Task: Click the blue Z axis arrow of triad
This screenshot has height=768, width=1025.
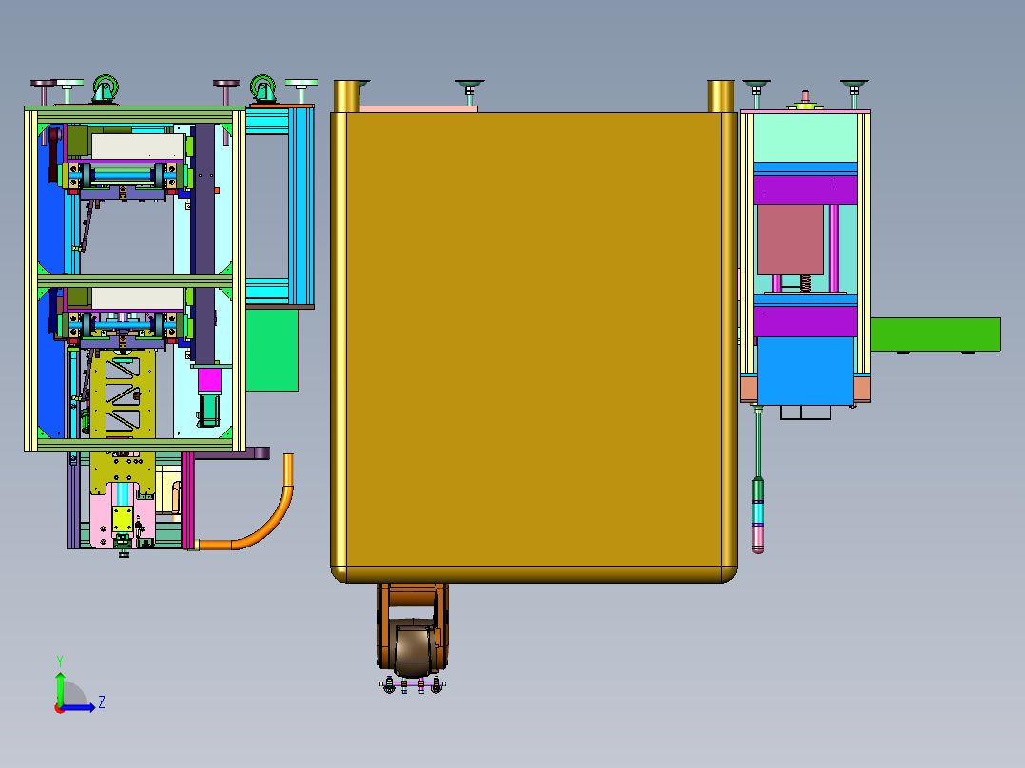Action: tap(80, 707)
